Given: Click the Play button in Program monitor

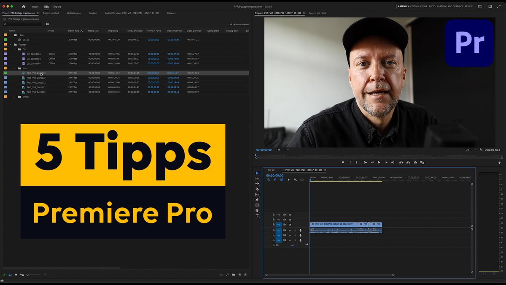Looking at the screenshot, I should (379, 162).
